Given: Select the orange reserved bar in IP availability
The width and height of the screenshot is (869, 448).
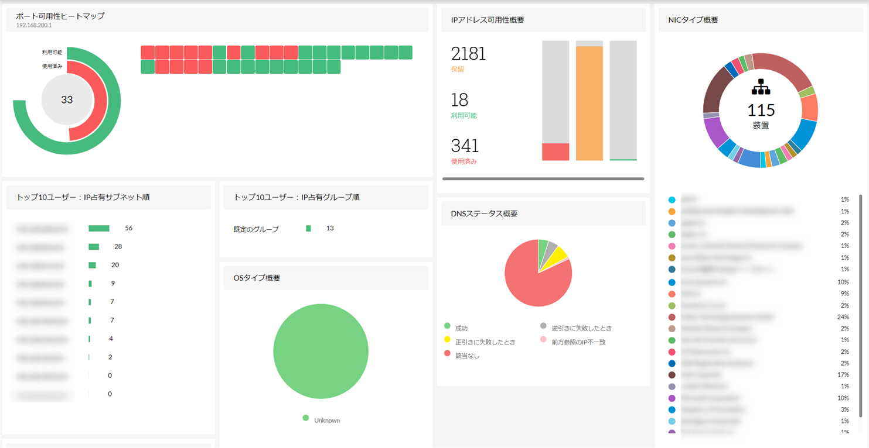Looking at the screenshot, I should point(589,103).
